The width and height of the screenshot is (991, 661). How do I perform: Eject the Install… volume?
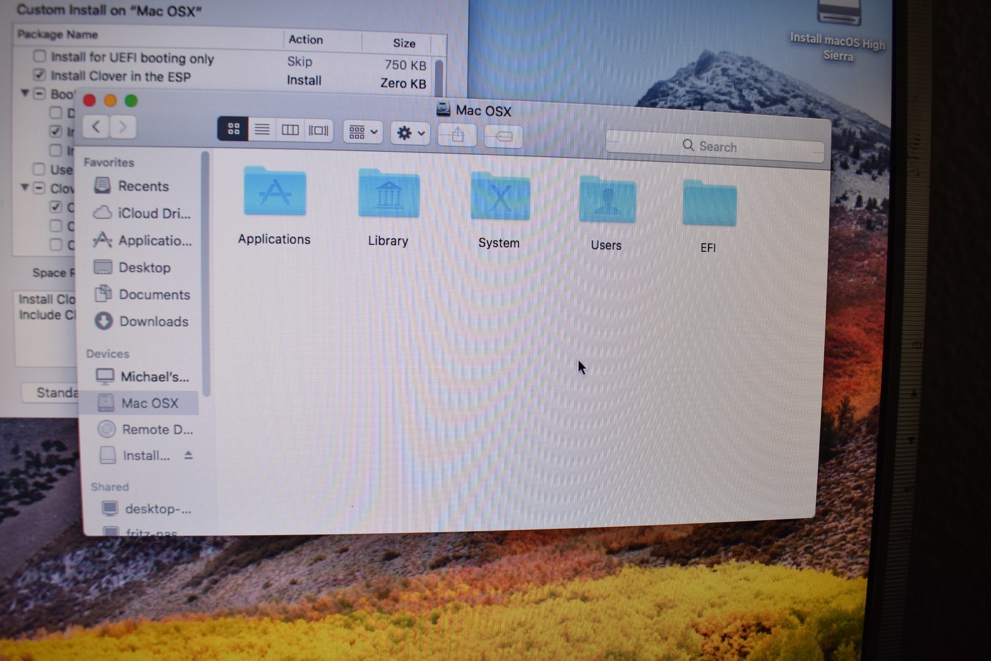point(188,455)
